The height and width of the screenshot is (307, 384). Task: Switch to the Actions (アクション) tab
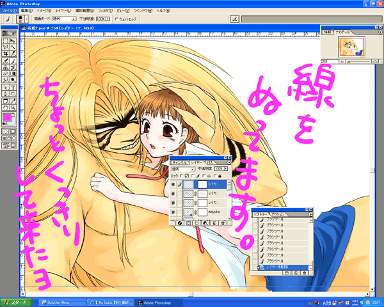point(278,214)
